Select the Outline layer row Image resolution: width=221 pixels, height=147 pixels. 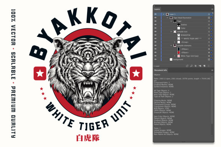coord(184,24)
